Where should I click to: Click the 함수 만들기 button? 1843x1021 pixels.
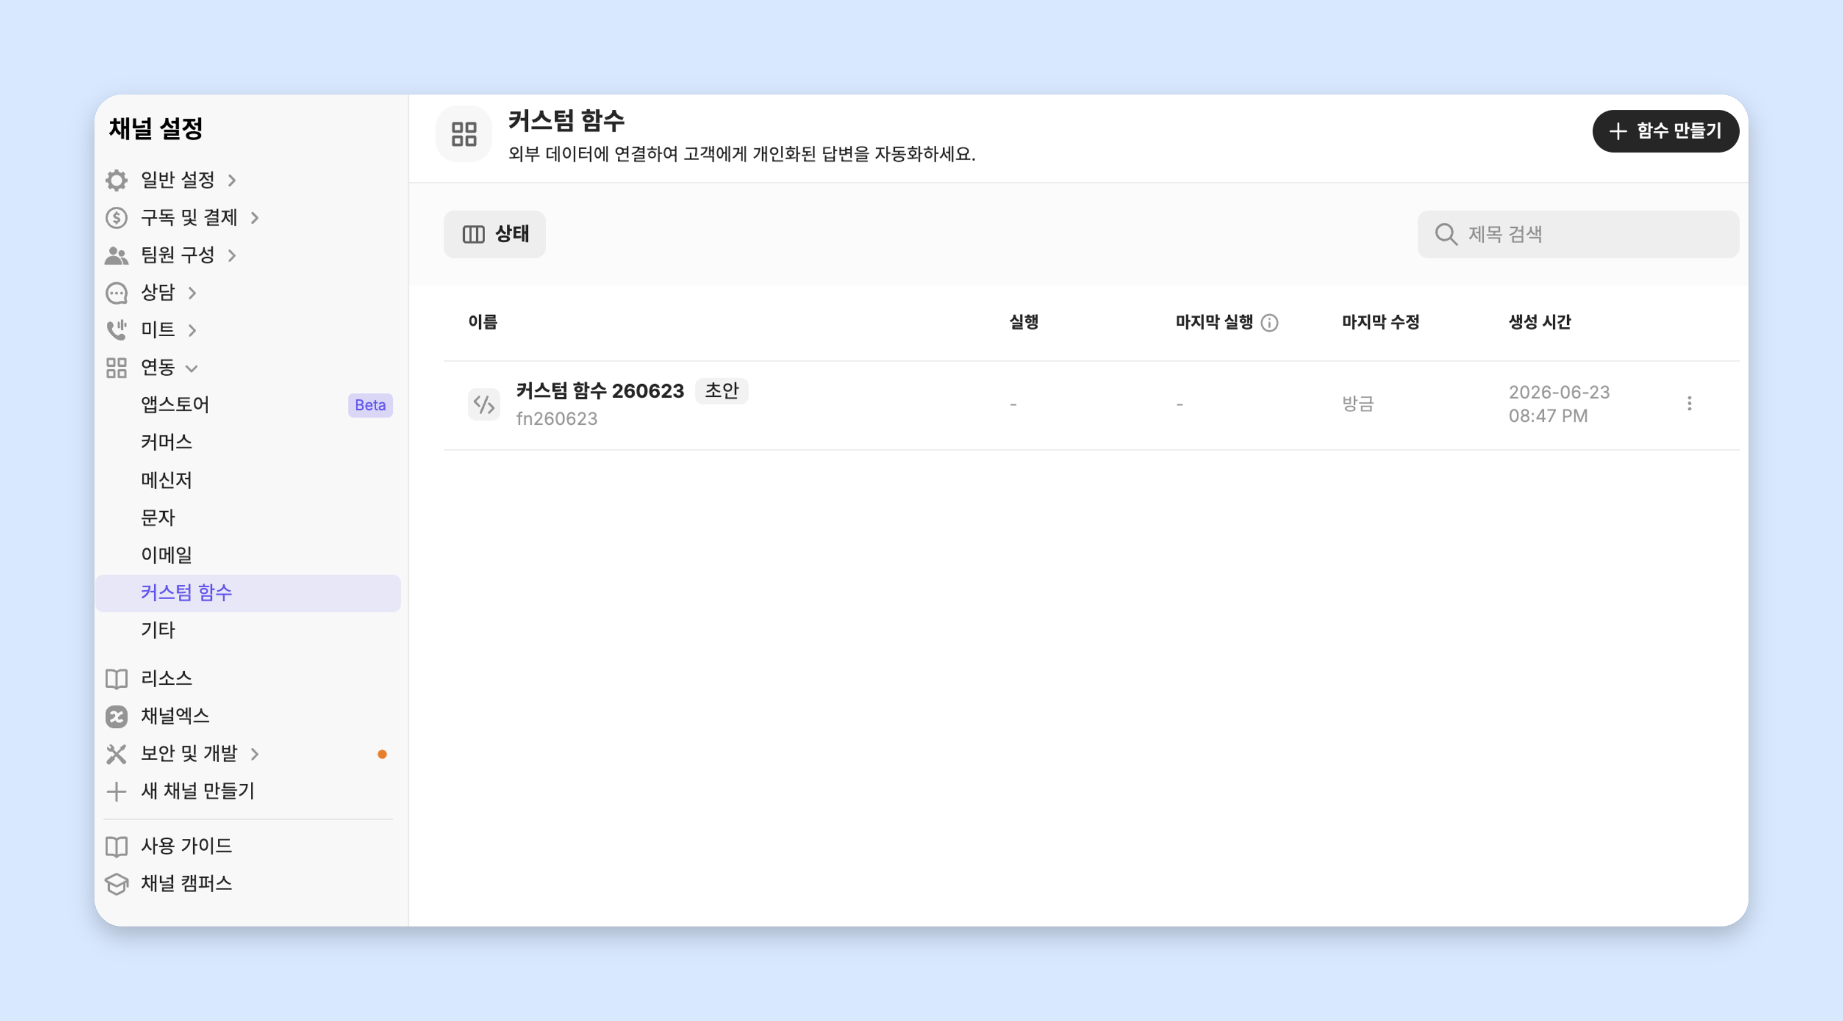1666,131
